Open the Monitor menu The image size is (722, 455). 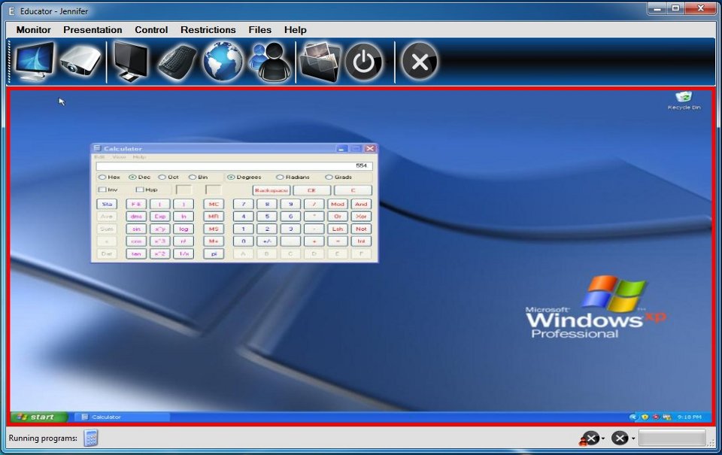coord(34,30)
